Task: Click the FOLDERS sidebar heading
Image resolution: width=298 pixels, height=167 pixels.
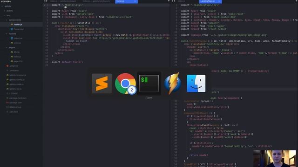Action: point(6,1)
